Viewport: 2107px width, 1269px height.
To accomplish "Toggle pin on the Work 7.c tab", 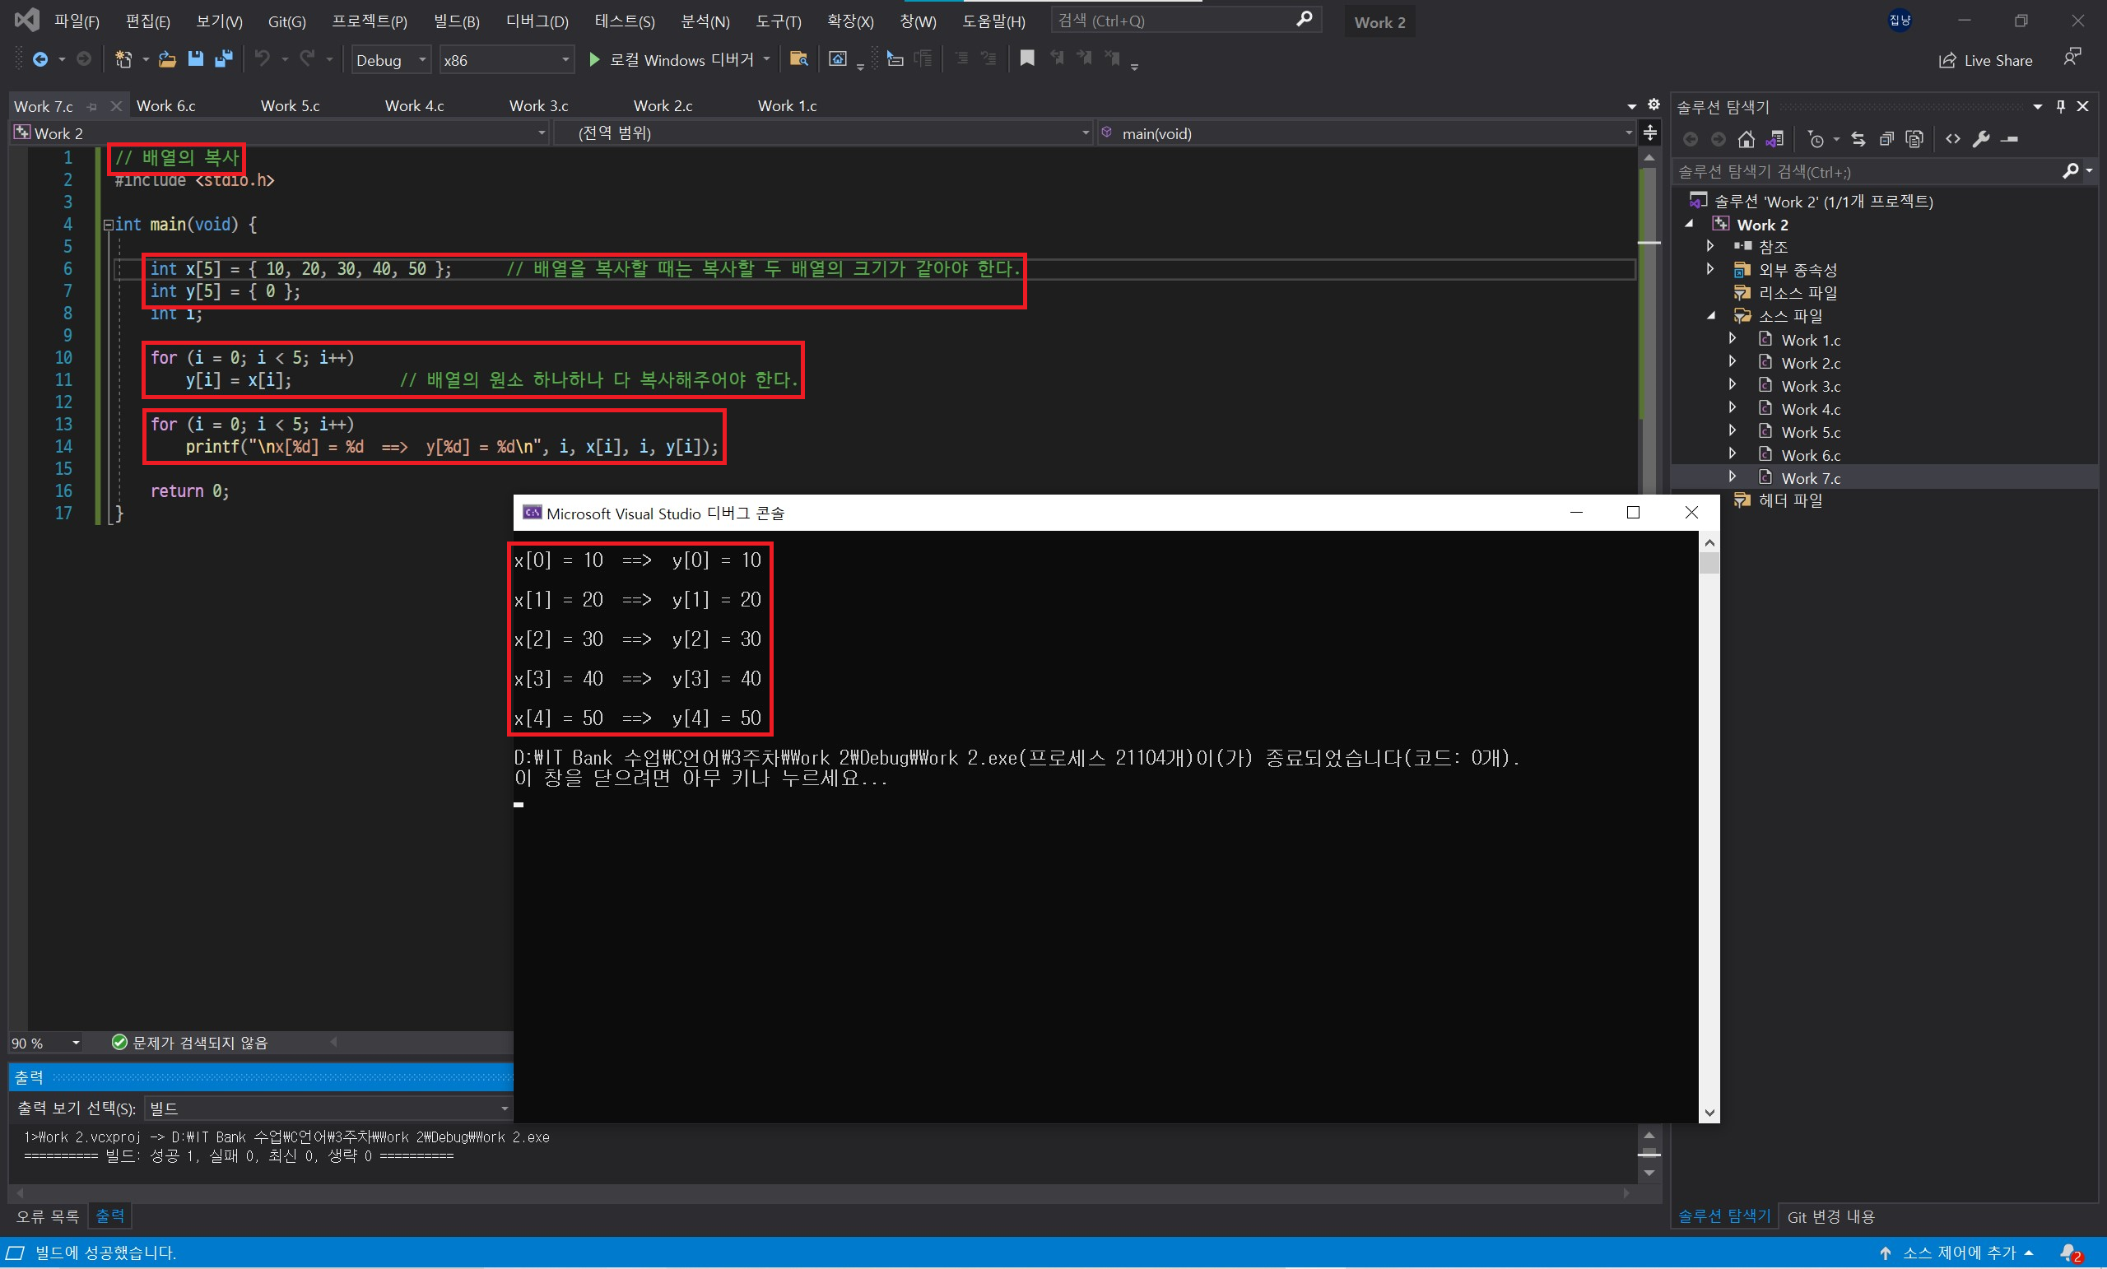I will pyautogui.click(x=92, y=107).
